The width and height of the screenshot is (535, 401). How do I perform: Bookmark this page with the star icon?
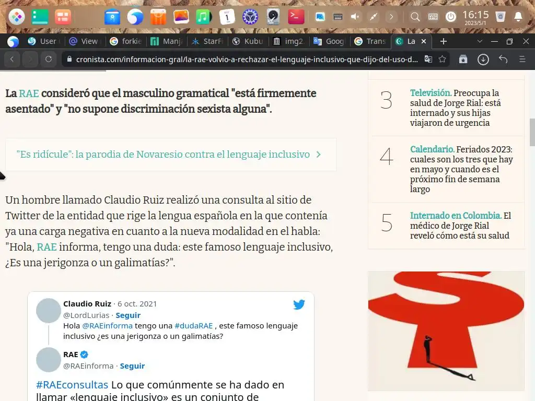(442, 60)
